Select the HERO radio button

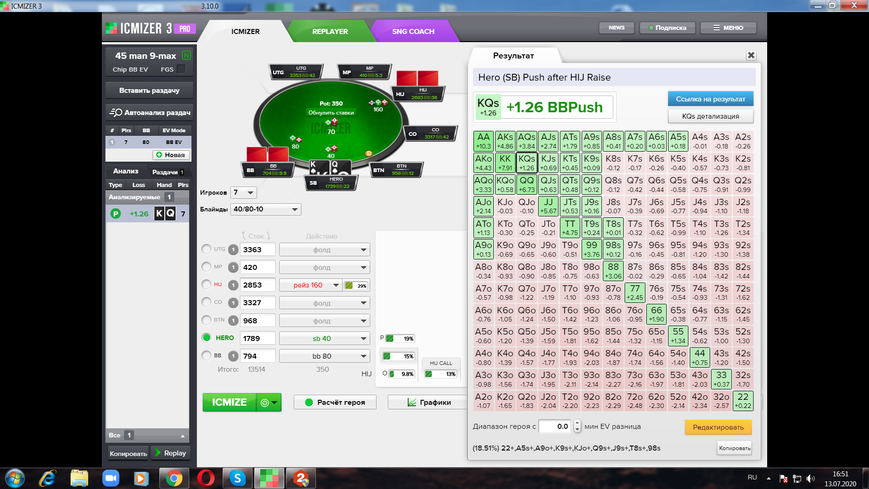[x=206, y=337]
